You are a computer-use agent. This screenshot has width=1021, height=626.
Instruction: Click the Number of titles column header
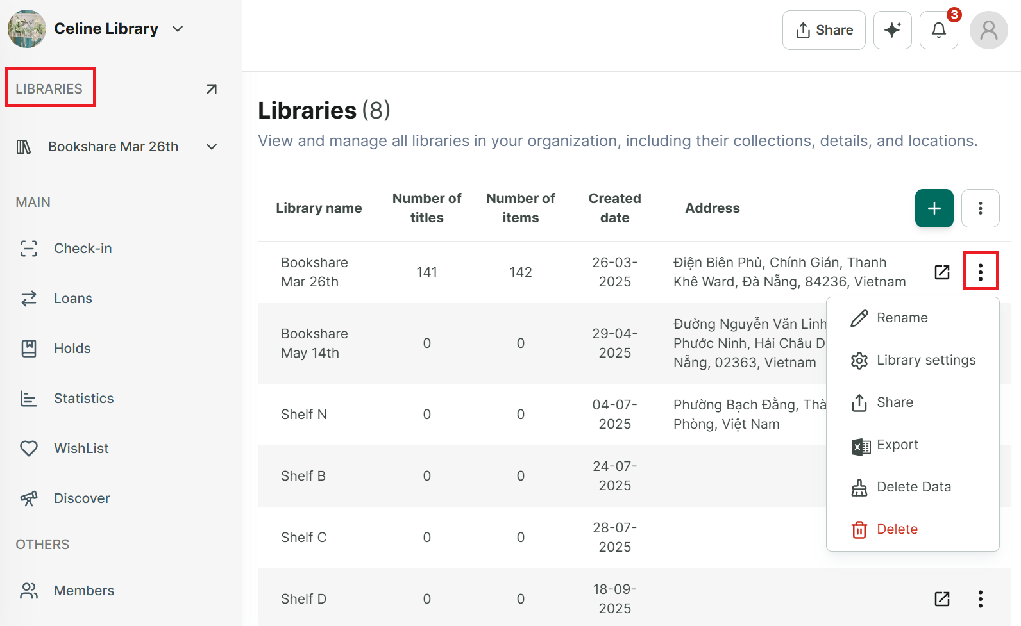click(x=426, y=208)
